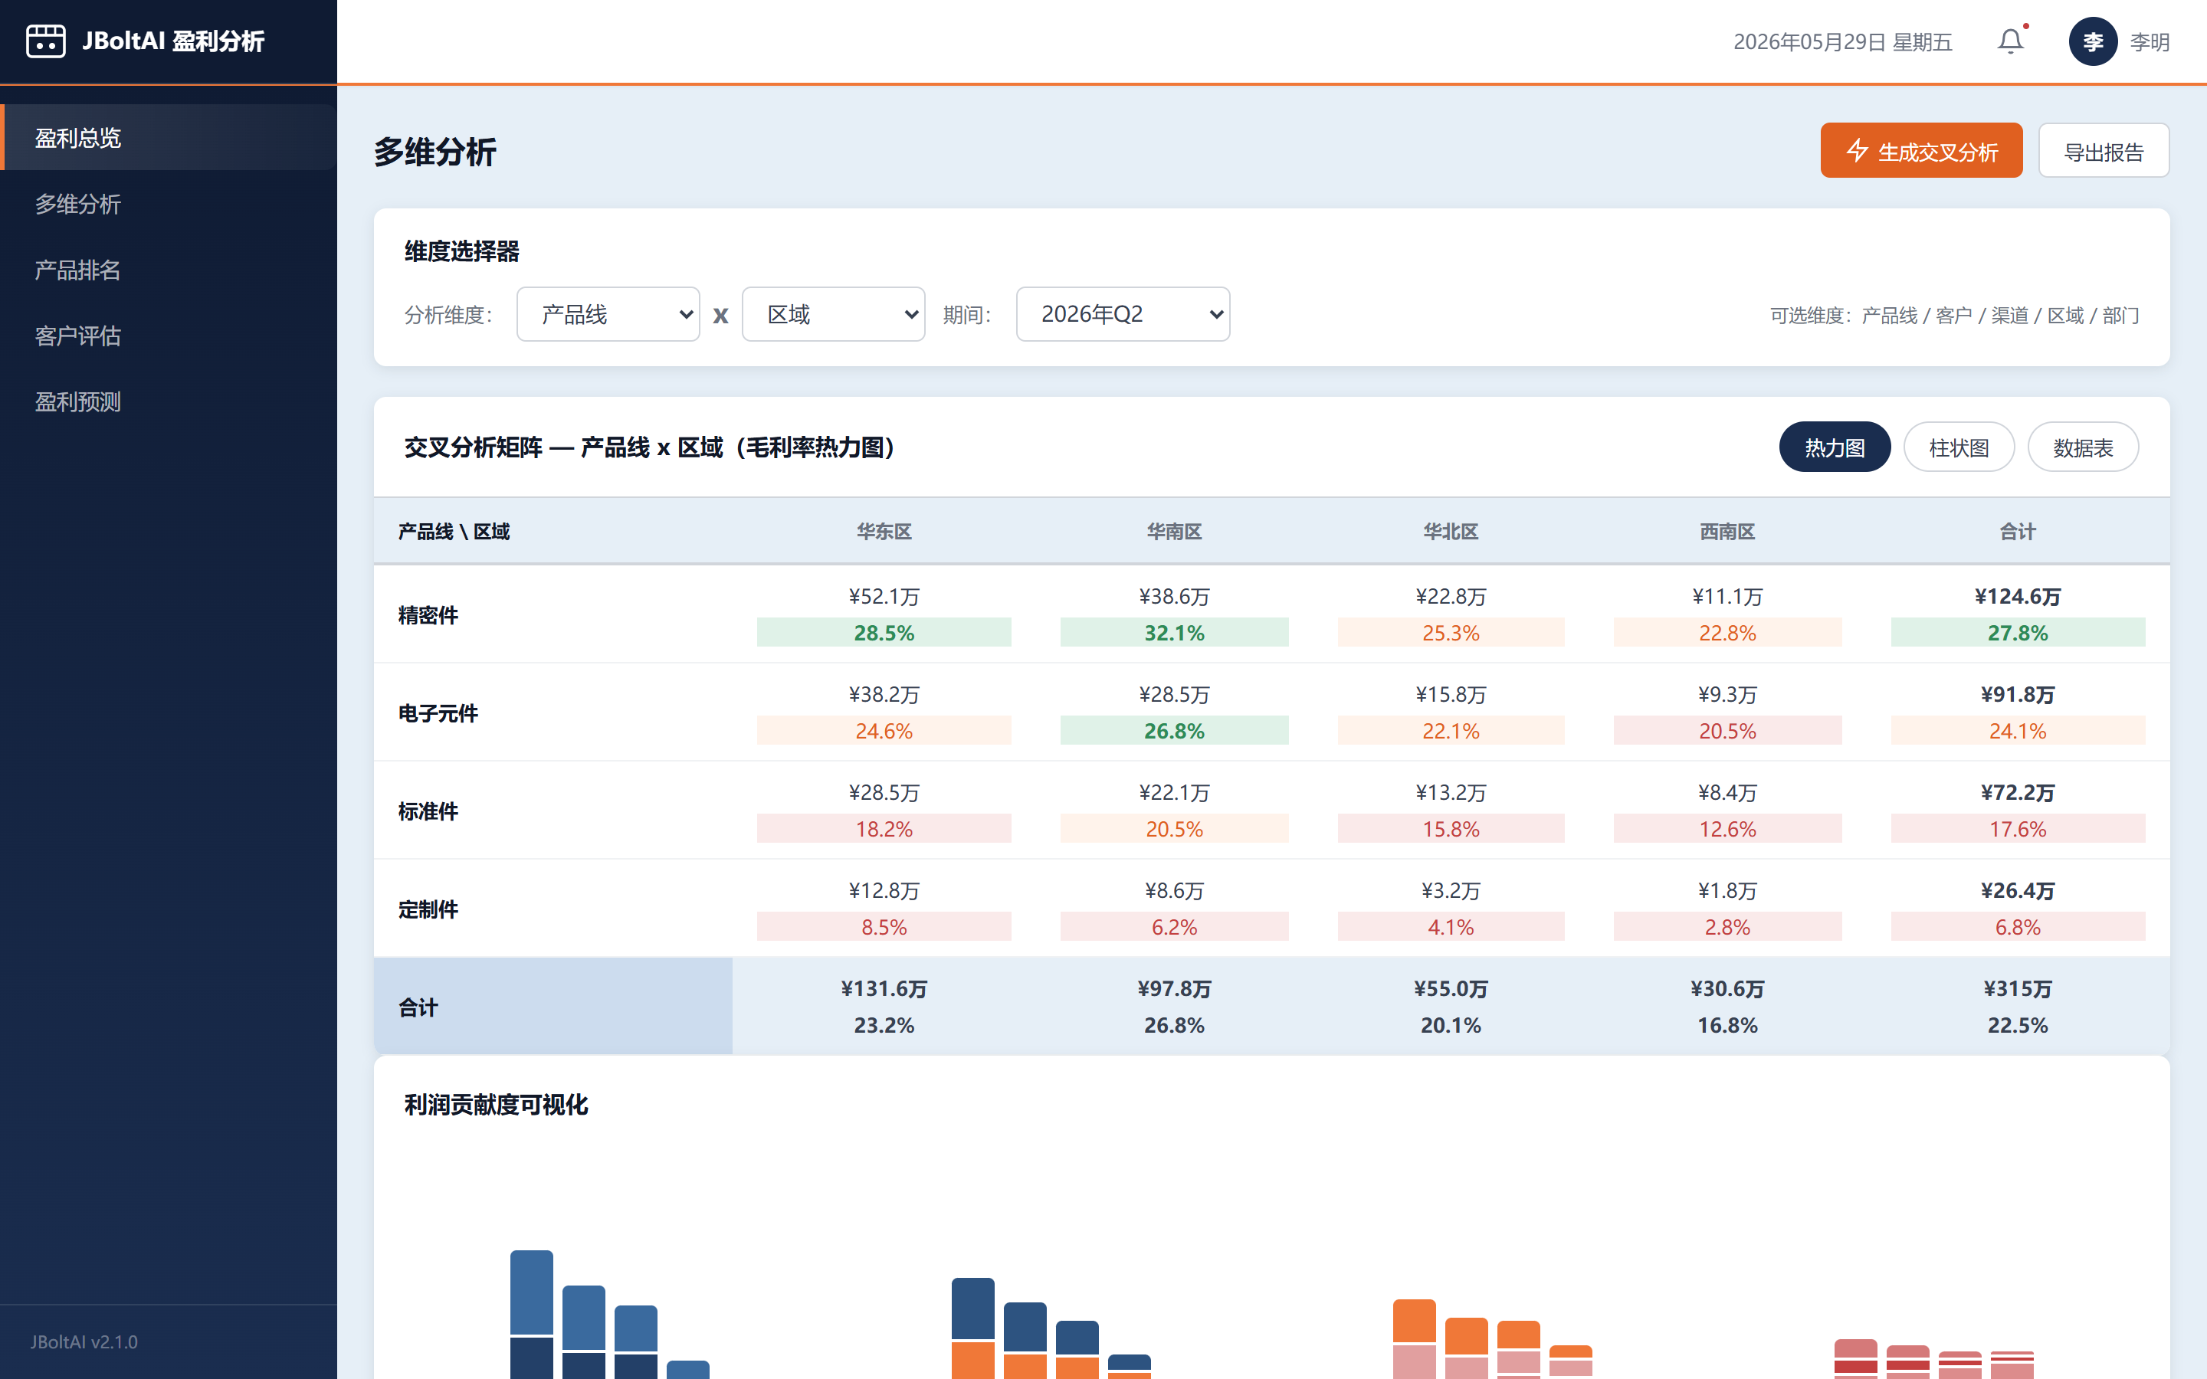Viewport: 2207px width, 1379px height.
Task: Click the JBoltAI v2.1.0 version label
Action: [x=84, y=1341]
